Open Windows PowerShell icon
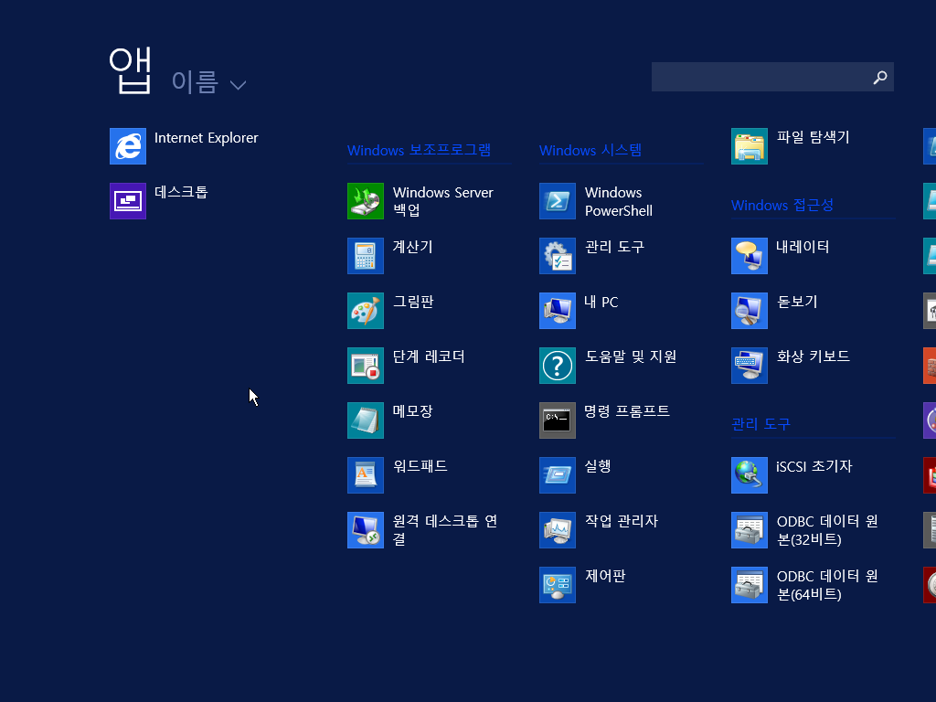The height and width of the screenshot is (702, 936). pos(558,201)
